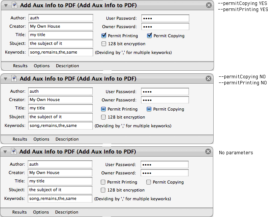The height and width of the screenshot is (217, 268).
Task: Click the Owner Password field in third action
Action: [x=164, y=173]
